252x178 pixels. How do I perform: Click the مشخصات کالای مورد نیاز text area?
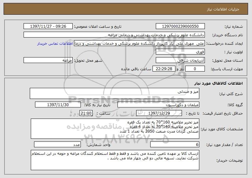coord(115,129)
